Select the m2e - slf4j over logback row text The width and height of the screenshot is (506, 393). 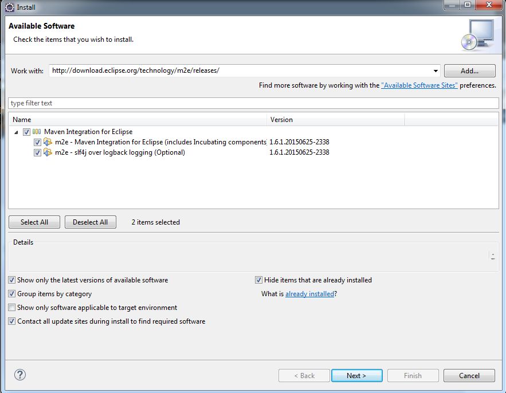120,152
